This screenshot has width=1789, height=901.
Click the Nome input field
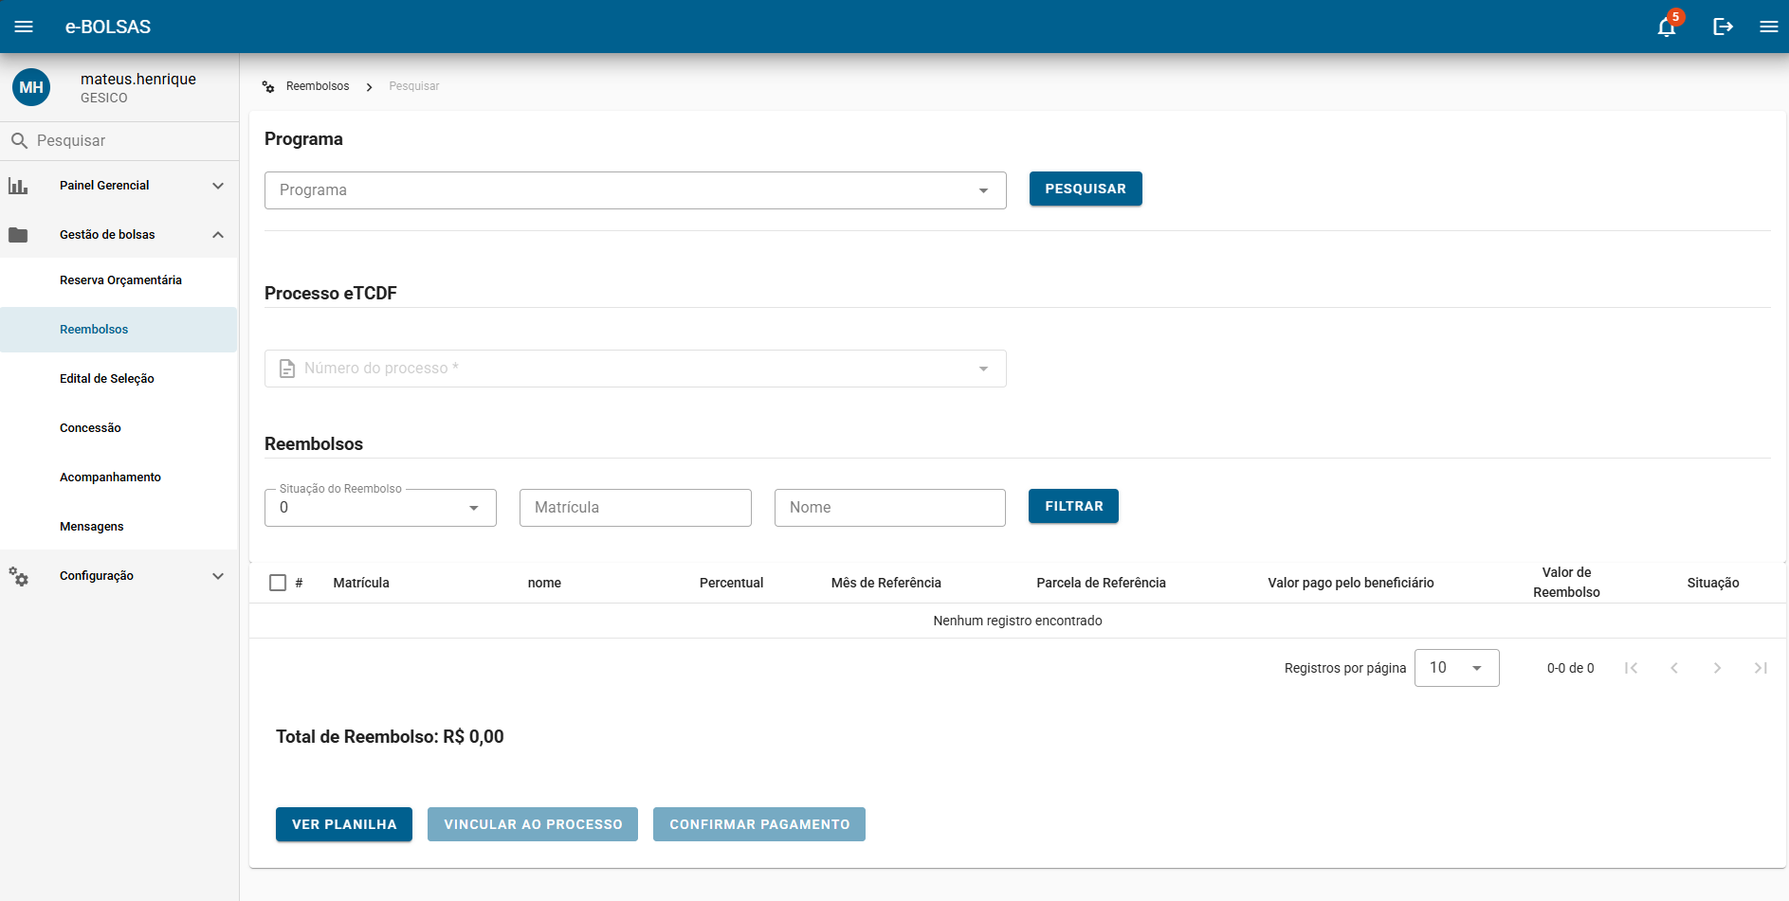[890, 508]
